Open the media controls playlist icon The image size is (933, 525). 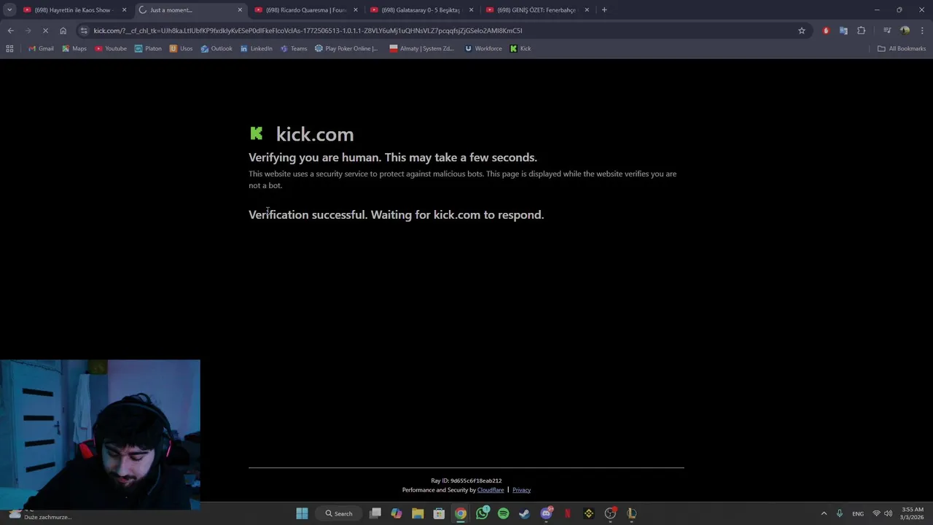(887, 31)
